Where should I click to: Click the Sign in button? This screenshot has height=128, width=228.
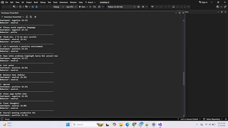click(x=203, y=2)
